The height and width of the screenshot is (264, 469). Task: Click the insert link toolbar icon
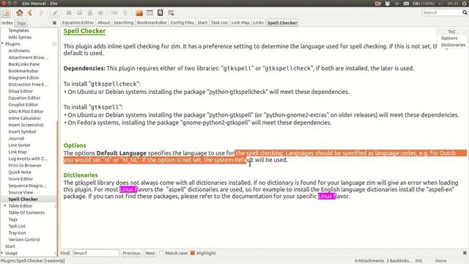(x=114, y=12)
